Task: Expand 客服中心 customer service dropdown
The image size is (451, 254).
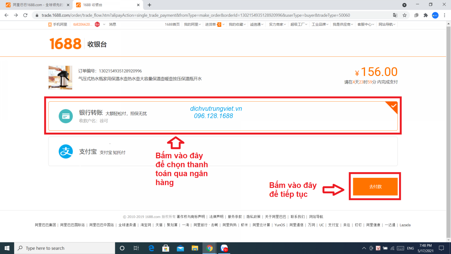Action: click(x=366, y=25)
